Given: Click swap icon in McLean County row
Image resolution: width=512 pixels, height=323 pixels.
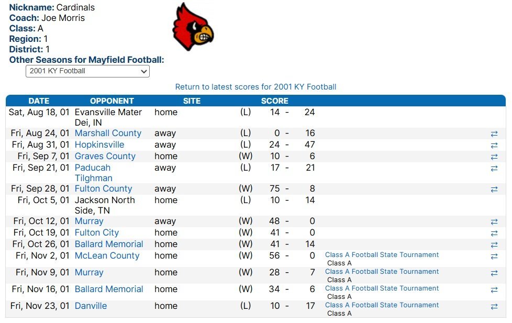Looking at the screenshot, I should 494,257.
